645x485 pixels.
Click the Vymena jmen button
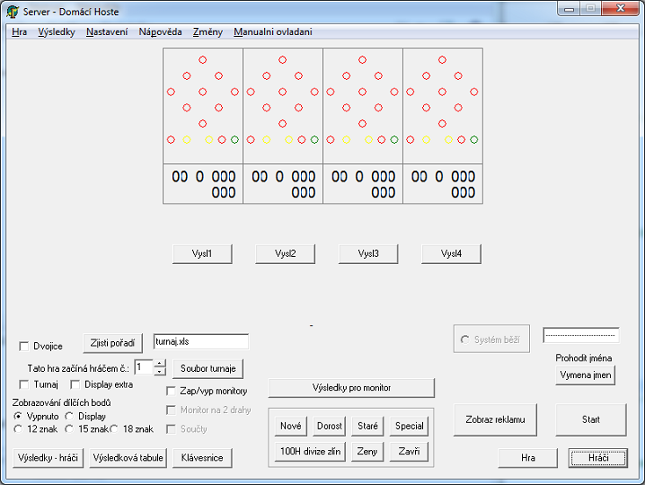pyautogui.click(x=585, y=375)
